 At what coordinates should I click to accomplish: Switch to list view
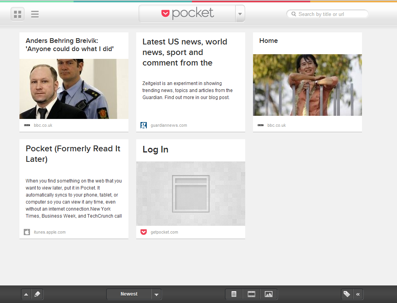pyautogui.click(x=35, y=14)
